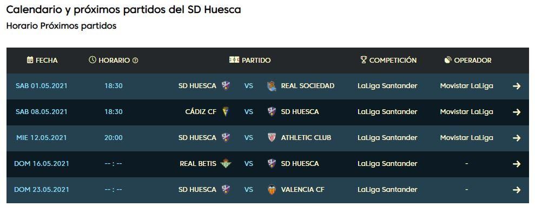Screen dimensions: 535x220
Task: Click the Cádiz CF club crest
Action: (226, 112)
